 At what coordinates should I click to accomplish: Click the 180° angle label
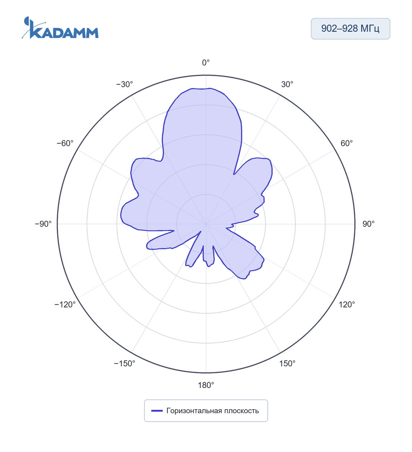(x=206, y=385)
